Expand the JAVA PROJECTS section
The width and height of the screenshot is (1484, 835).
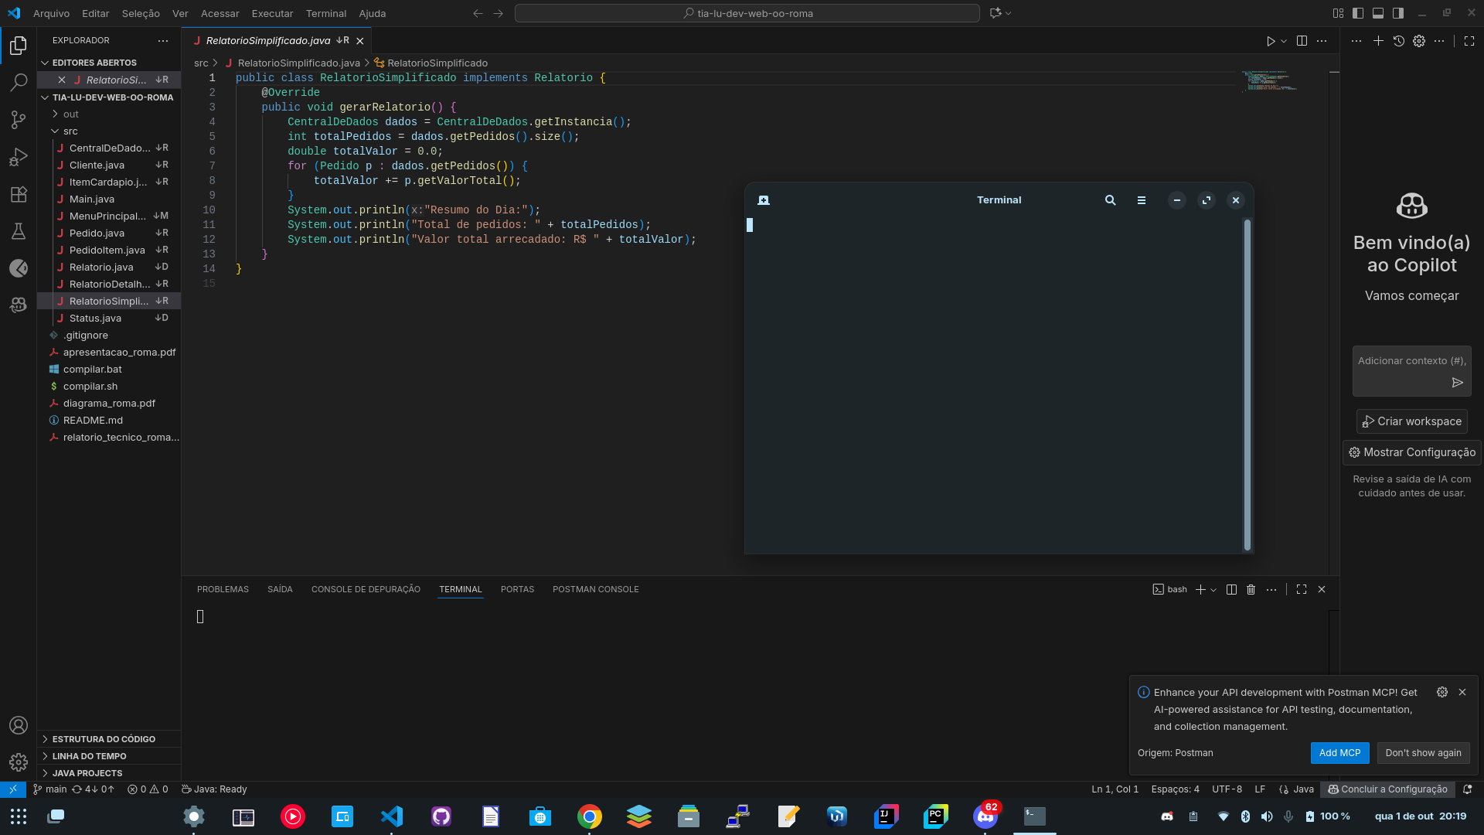(87, 773)
